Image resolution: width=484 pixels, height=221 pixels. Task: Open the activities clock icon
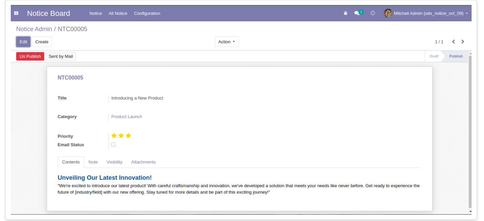[373, 13]
